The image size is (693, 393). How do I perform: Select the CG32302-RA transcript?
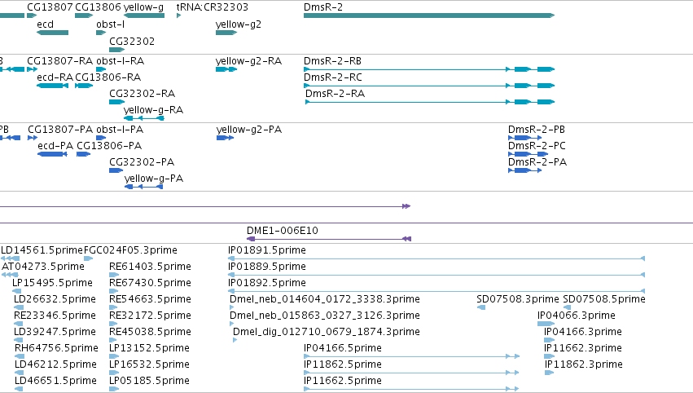tap(116, 102)
